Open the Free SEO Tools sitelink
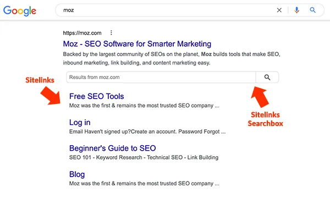The width and height of the screenshot is (330, 220). (x=97, y=96)
